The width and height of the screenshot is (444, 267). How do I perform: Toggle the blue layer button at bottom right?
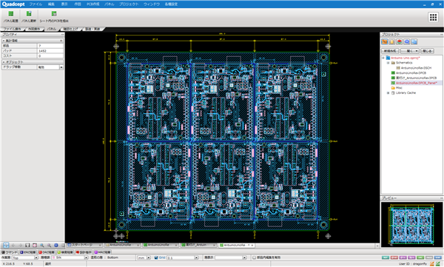click(438, 257)
